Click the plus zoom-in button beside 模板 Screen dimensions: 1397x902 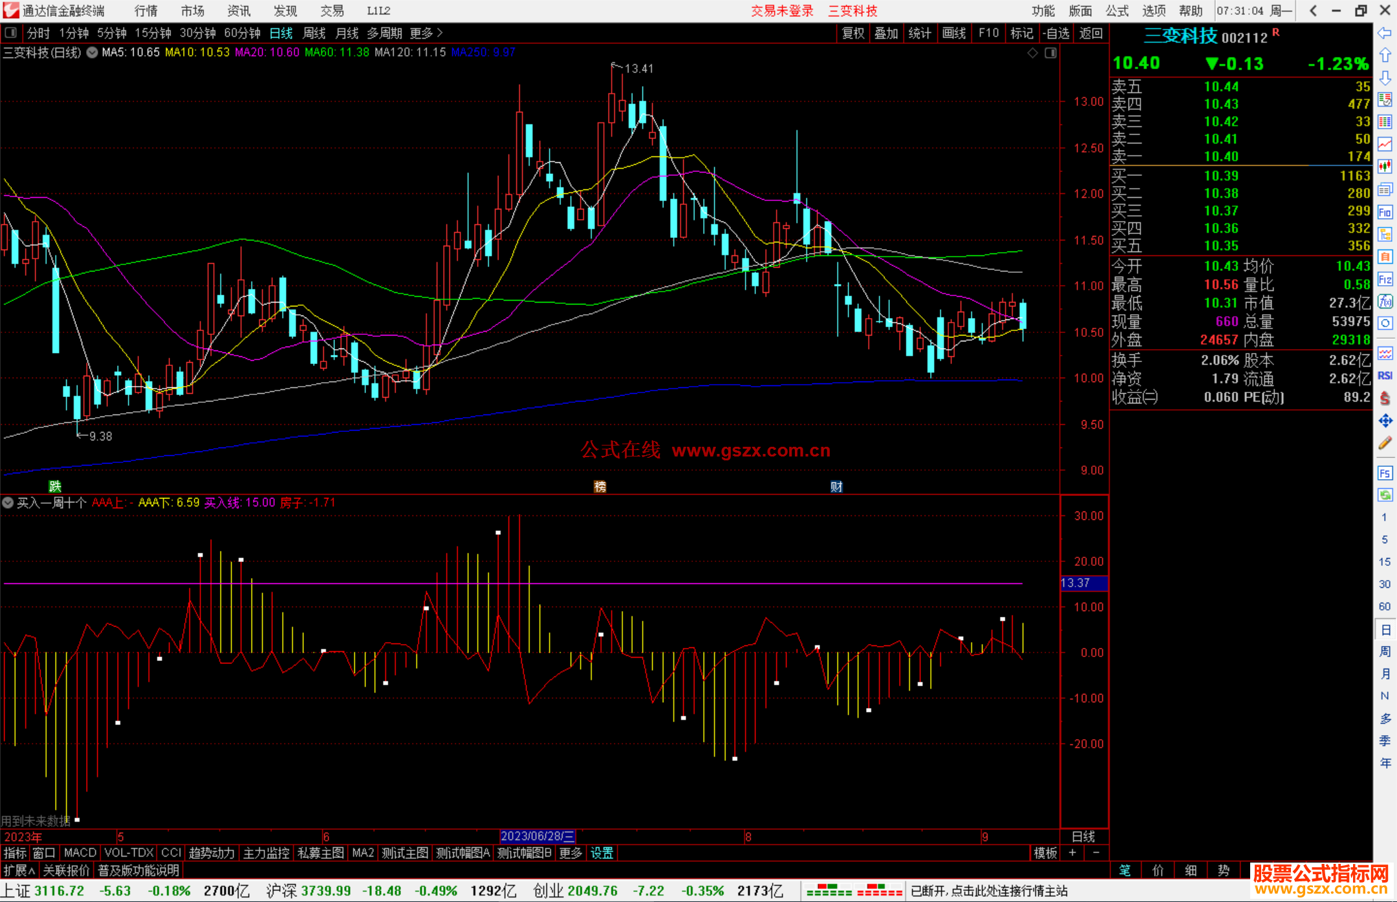(1072, 853)
